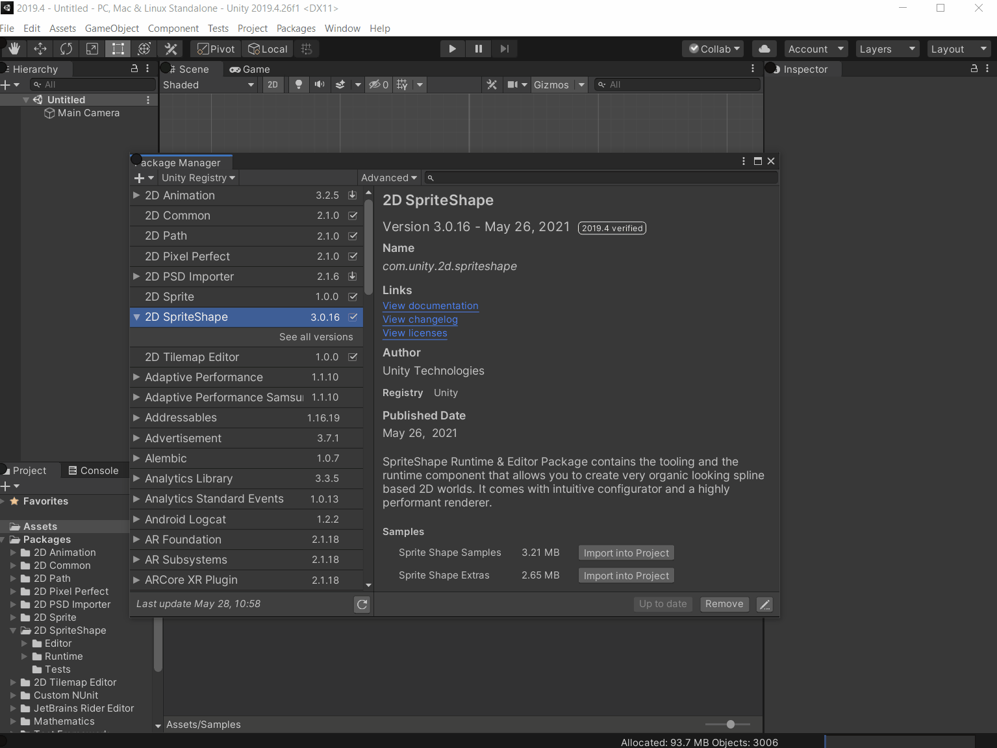
Task: Start Play mode
Action: [x=452, y=49]
